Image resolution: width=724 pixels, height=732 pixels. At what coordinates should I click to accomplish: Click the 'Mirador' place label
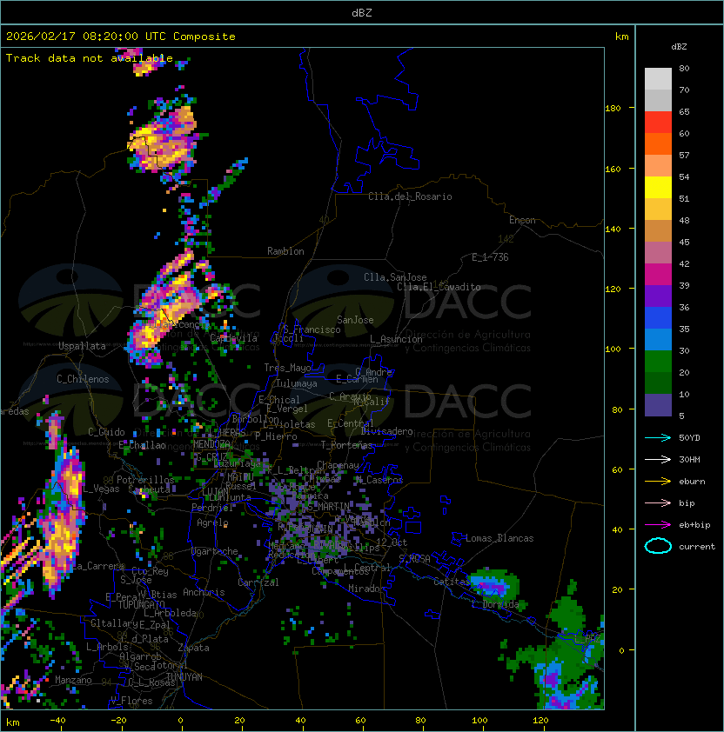(x=367, y=589)
